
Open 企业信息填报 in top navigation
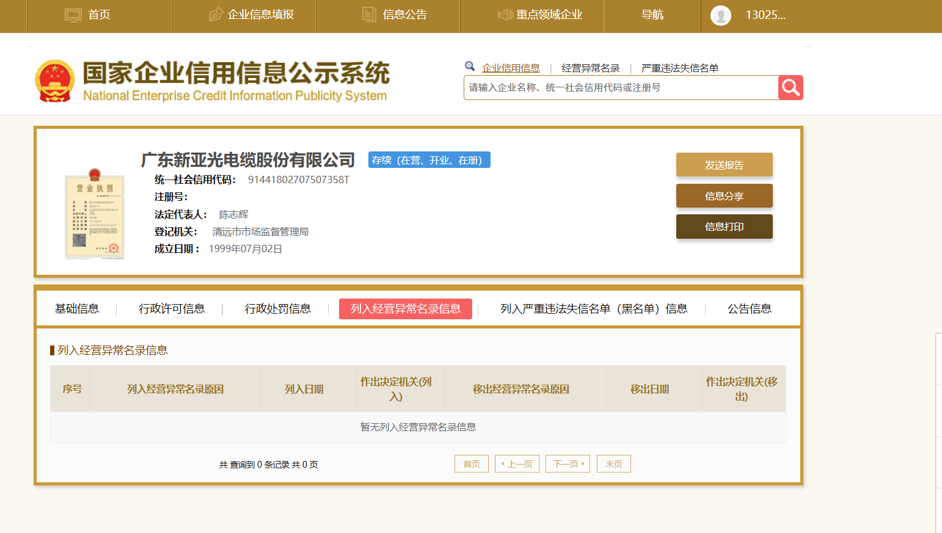click(252, 15)
